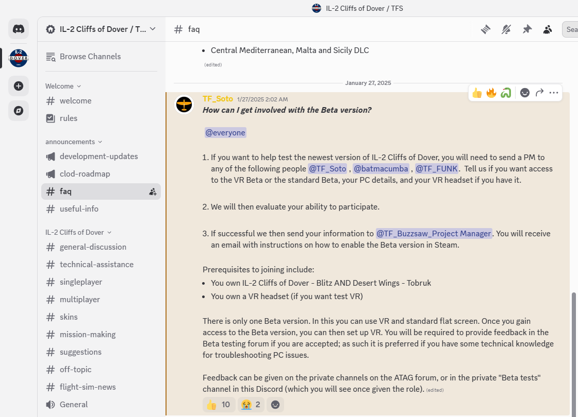
Task: Open More options three dots menu
Action: [x=554, y=93]
